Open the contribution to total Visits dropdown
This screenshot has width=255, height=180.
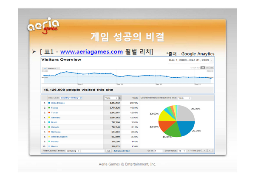[184, 98]
